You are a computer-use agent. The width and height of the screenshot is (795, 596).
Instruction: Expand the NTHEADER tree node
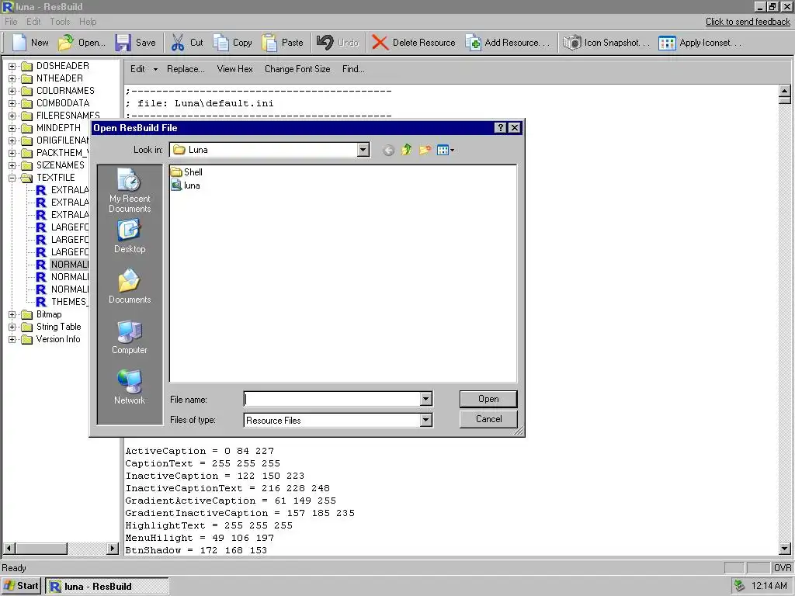(x=12, y=78)
